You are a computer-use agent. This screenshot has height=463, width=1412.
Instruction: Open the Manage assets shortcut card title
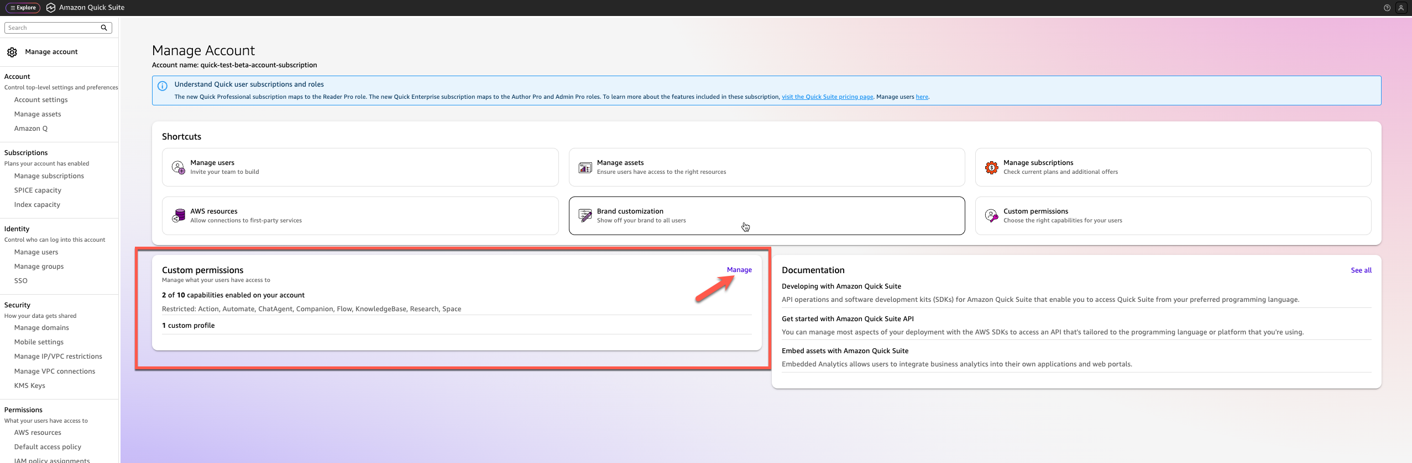click(620, 163)
